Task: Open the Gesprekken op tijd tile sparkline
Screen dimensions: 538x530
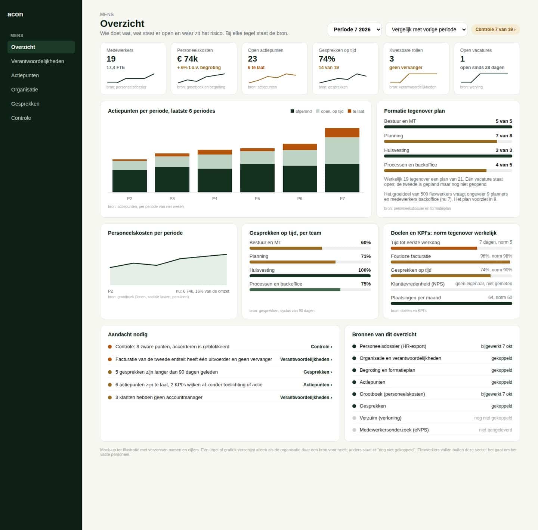Action: (x=343, y=78)
